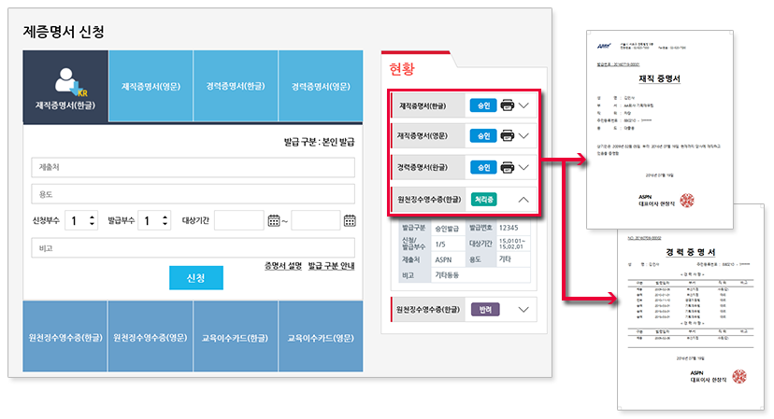Click the 제출처 input field
The width and height of the screenshot is (774, 419).
click(x=192, y=167)
